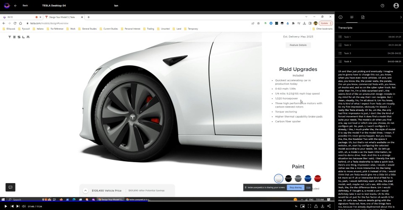403x210 pixels.
Task: Expand the vehicle price details chevron
Action: tap(85, 191)
